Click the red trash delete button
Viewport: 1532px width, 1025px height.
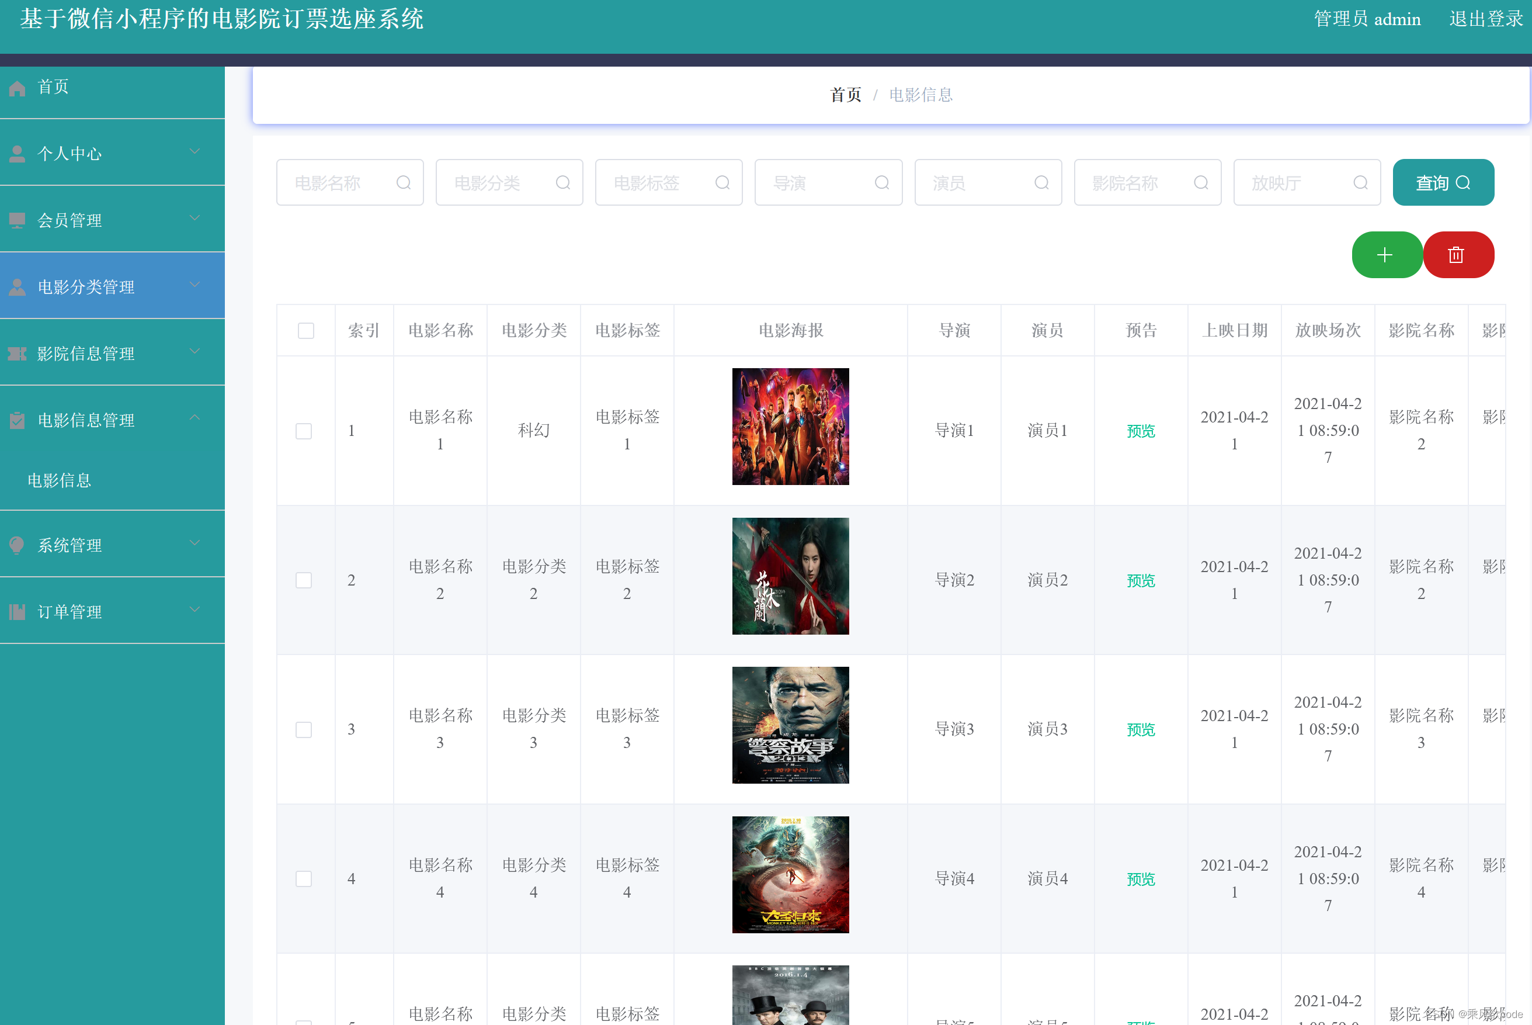pyautogui.click(x=1457, y=255)
